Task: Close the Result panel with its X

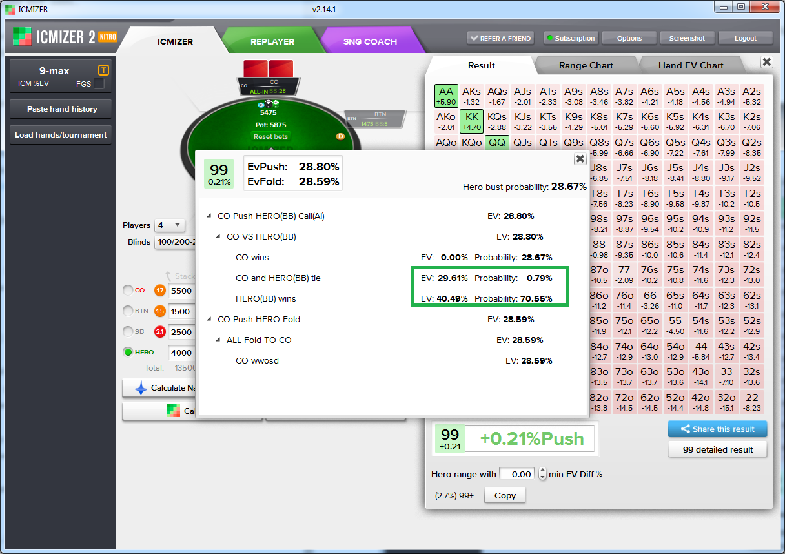Action: tap(766, 62)
